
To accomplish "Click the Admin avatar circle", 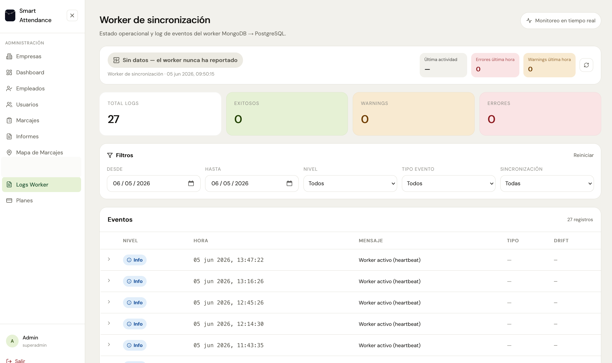I will 12,341.
